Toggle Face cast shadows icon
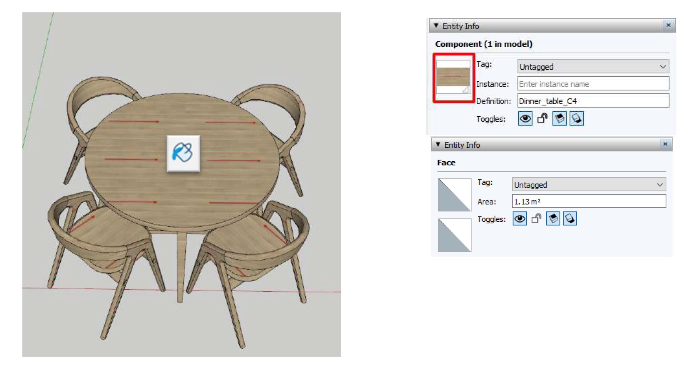This screenshot has height=371, width=683. (x=570, y=219)
